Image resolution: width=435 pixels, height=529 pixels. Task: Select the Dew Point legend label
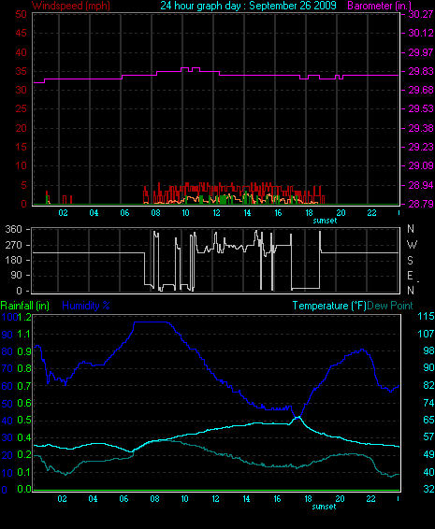(390, 306)
